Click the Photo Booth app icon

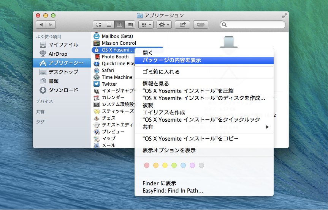coord(97,57)
